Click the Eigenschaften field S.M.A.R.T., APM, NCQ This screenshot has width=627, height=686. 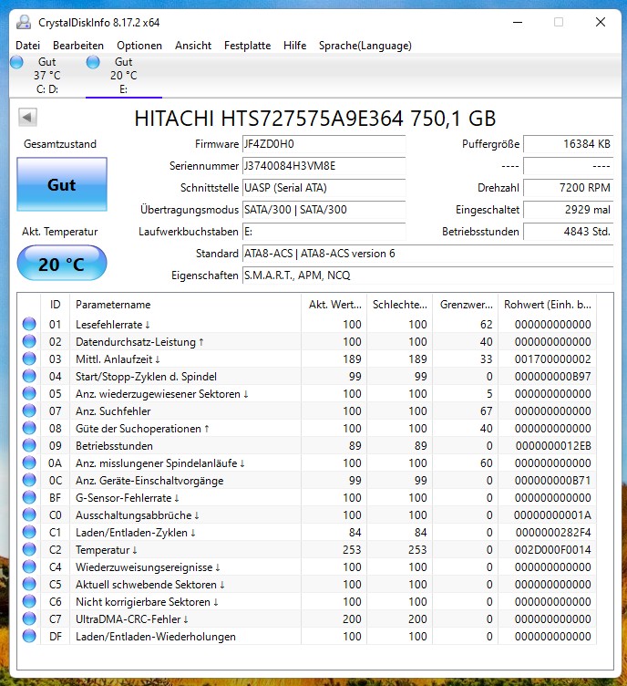[427, 275]
